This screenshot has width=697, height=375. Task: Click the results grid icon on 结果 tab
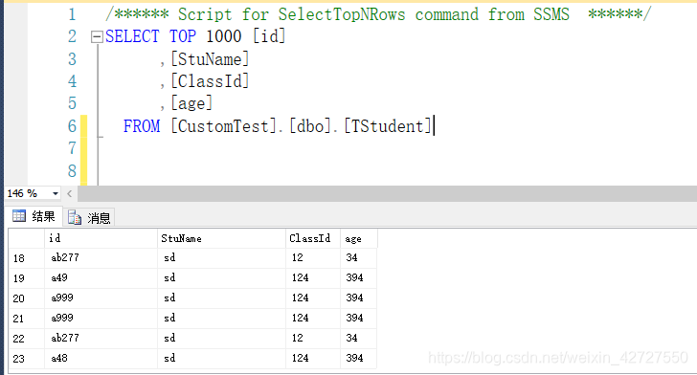[x=19, y=216]
